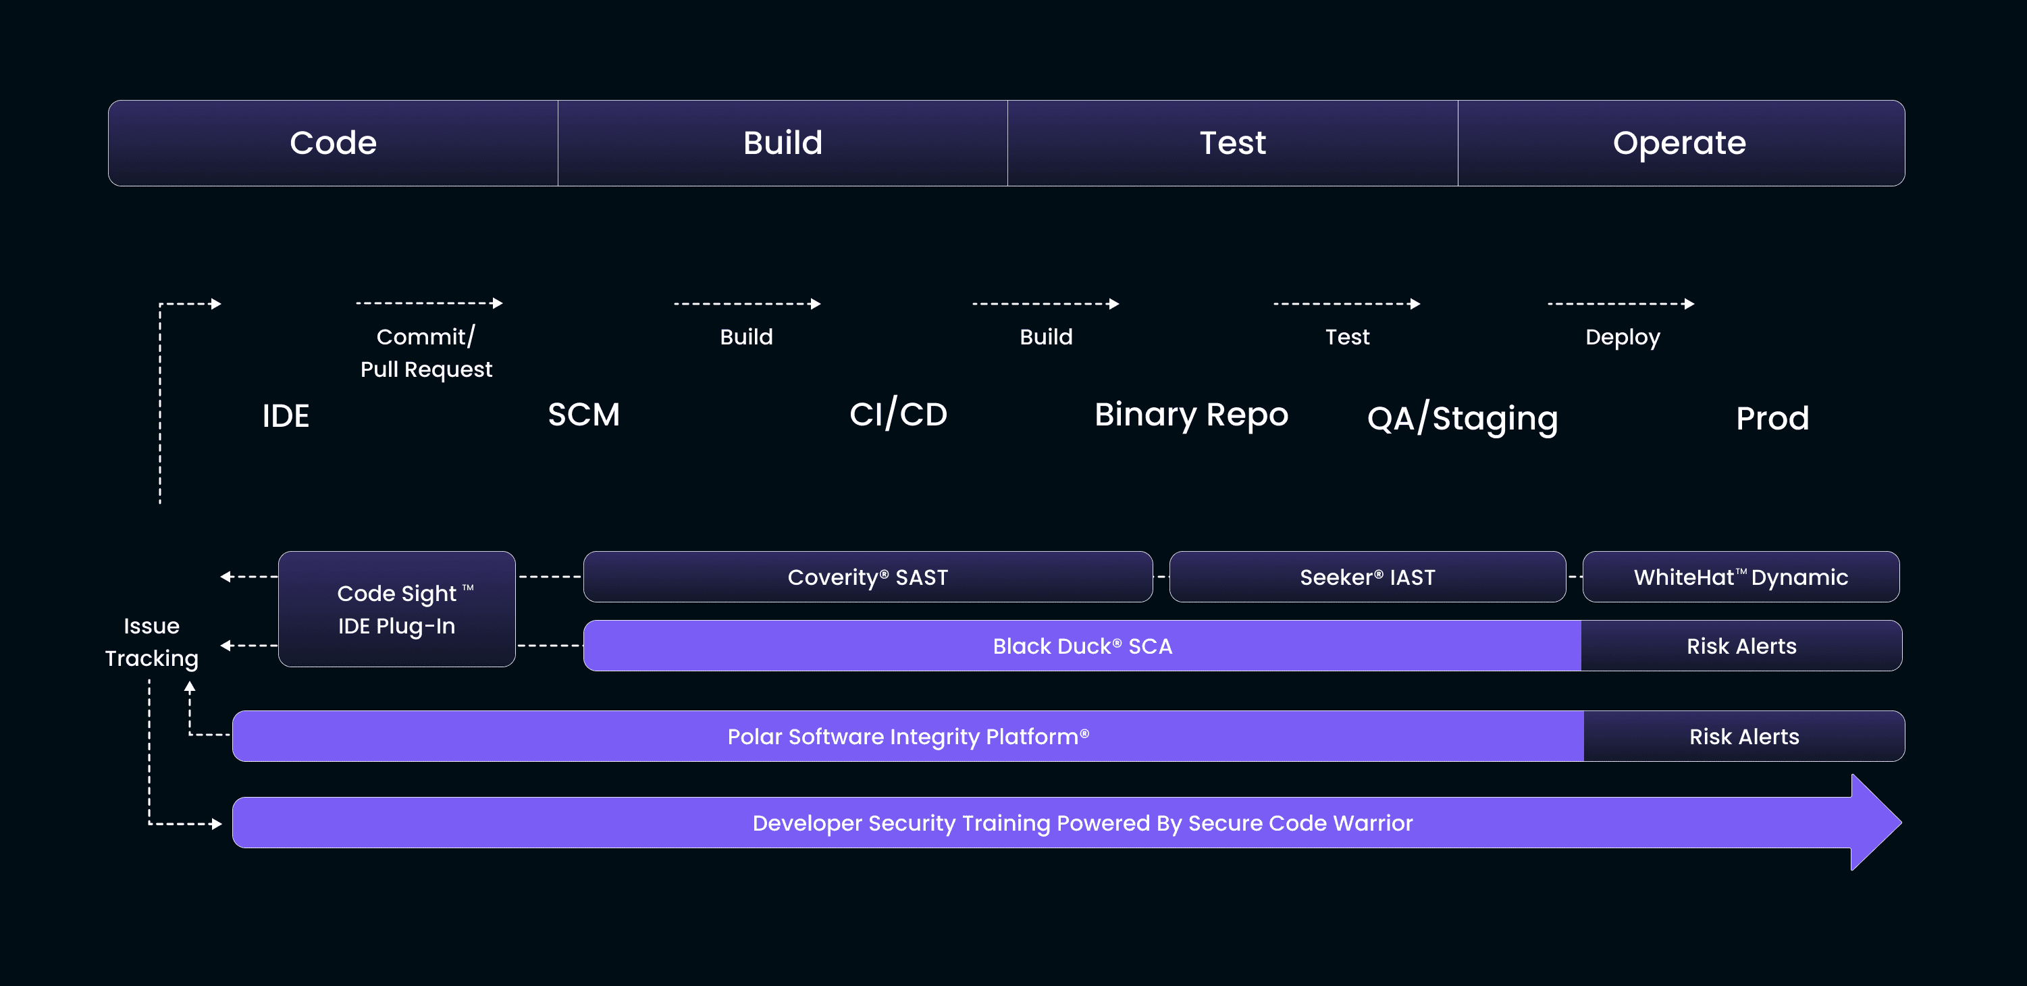Select the SCM stage label
Image resolution: width=2027 pixels, height=986 pixels.
584,415
